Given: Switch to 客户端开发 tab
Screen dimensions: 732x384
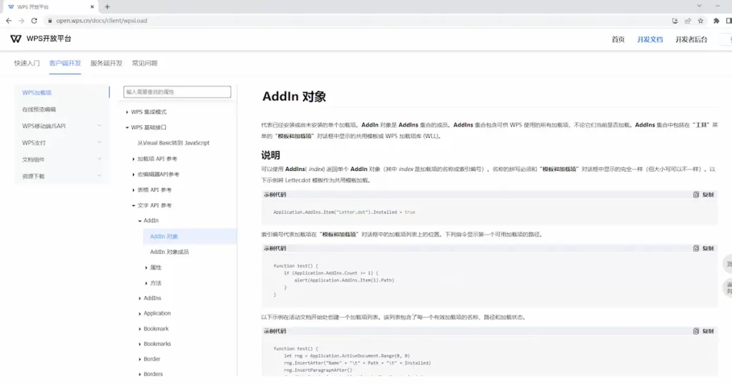Looking at the screenshot, I should (65, 63).
